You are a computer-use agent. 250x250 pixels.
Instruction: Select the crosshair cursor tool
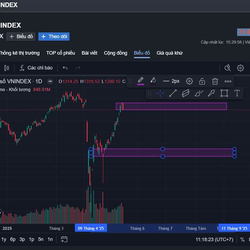click(160, 93)
